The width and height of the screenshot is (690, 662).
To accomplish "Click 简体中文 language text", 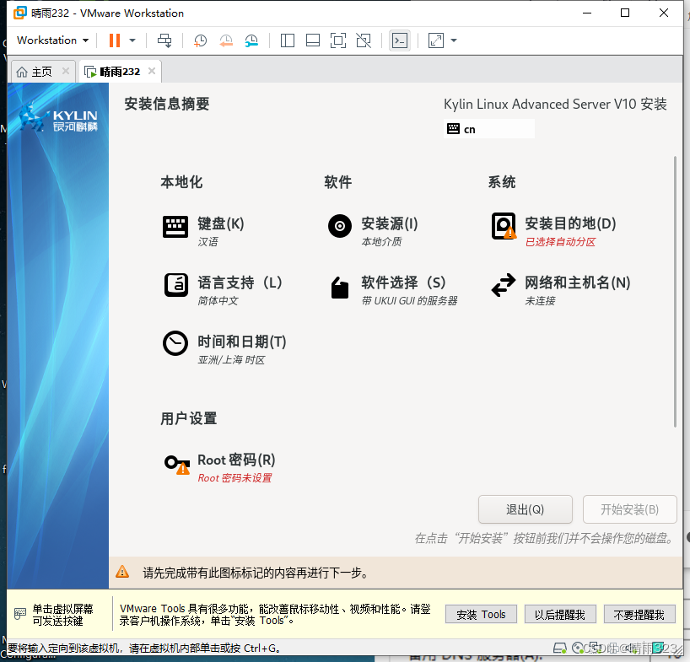I will pos(218,301).
